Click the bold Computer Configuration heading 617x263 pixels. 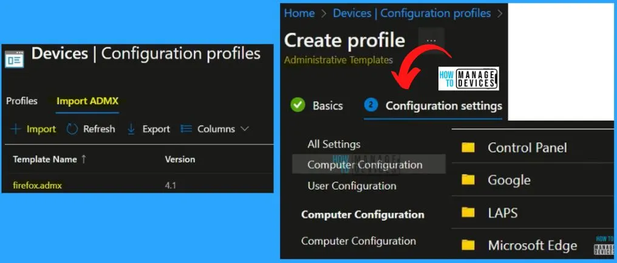click(363, 215)
